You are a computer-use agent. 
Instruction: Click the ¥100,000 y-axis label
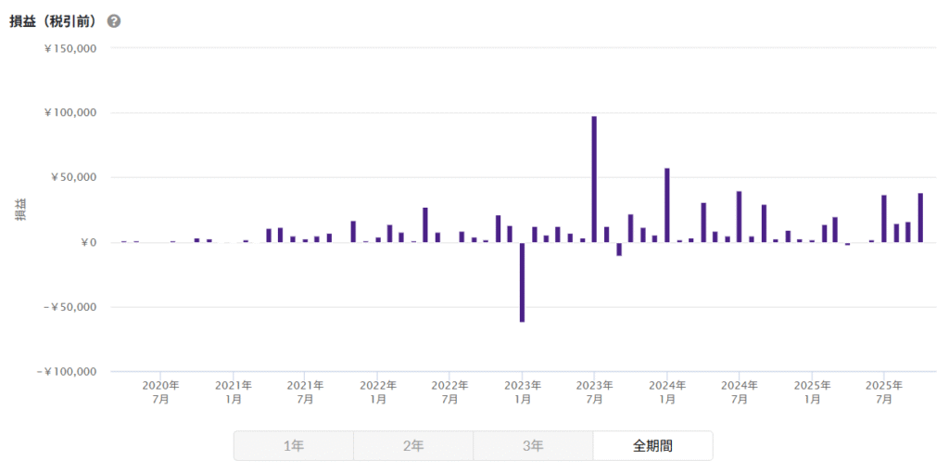point(70,113)
